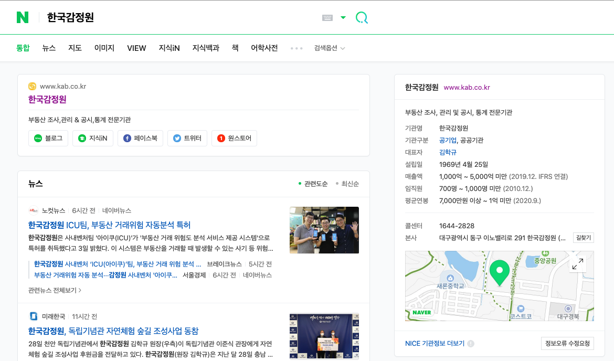Open the 노컷뉴스 press name link

(54, 210)
